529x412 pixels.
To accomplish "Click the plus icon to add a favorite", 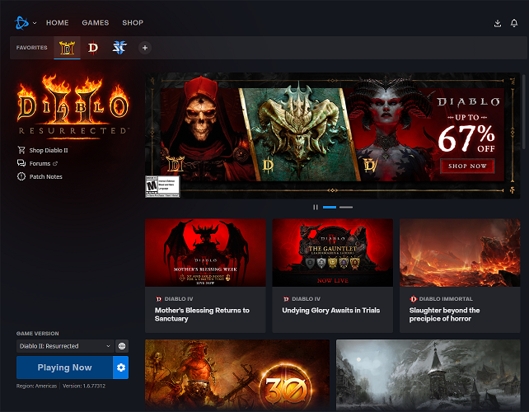I will point(145,48).
